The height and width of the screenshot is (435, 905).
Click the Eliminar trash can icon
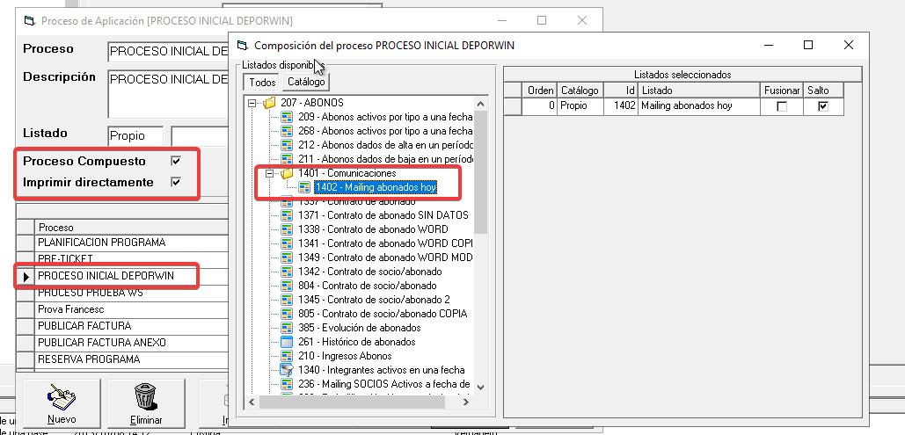click(x=146, y=397)
